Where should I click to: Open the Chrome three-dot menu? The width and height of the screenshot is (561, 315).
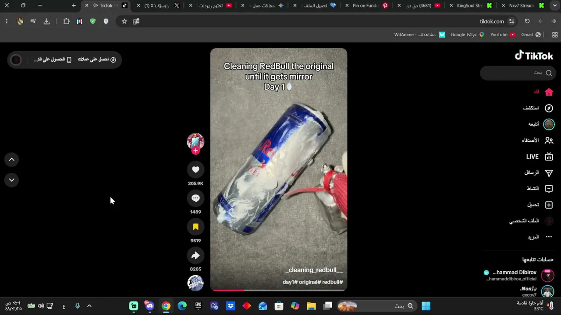(x=7, y=21)
